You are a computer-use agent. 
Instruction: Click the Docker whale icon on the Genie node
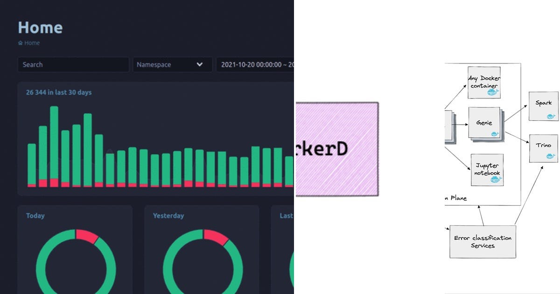(x=494, y=133)
